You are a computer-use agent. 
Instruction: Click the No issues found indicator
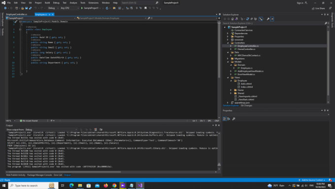coord(29,121)
